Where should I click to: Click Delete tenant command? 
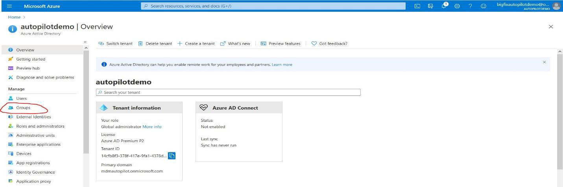(x=155, y=44)
